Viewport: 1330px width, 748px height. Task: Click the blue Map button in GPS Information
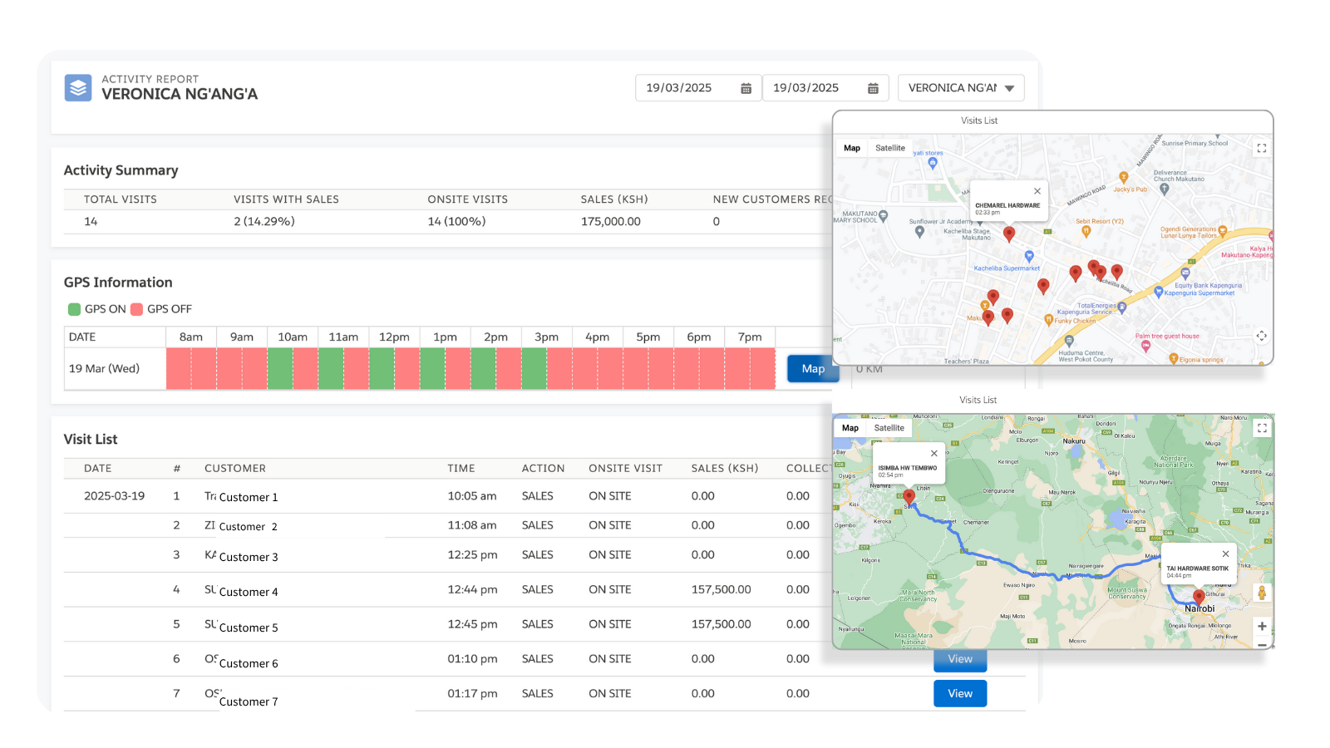pos(812,368)
